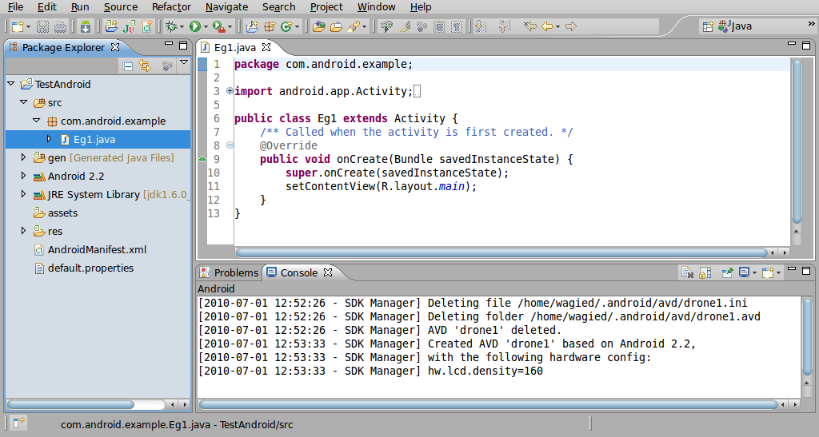Screen dimensions: 819x437
Task: Click the Back navigation arrow in toolbar
Action: pos(547,26)
